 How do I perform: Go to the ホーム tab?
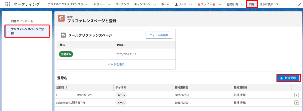(x=165, y=4)
